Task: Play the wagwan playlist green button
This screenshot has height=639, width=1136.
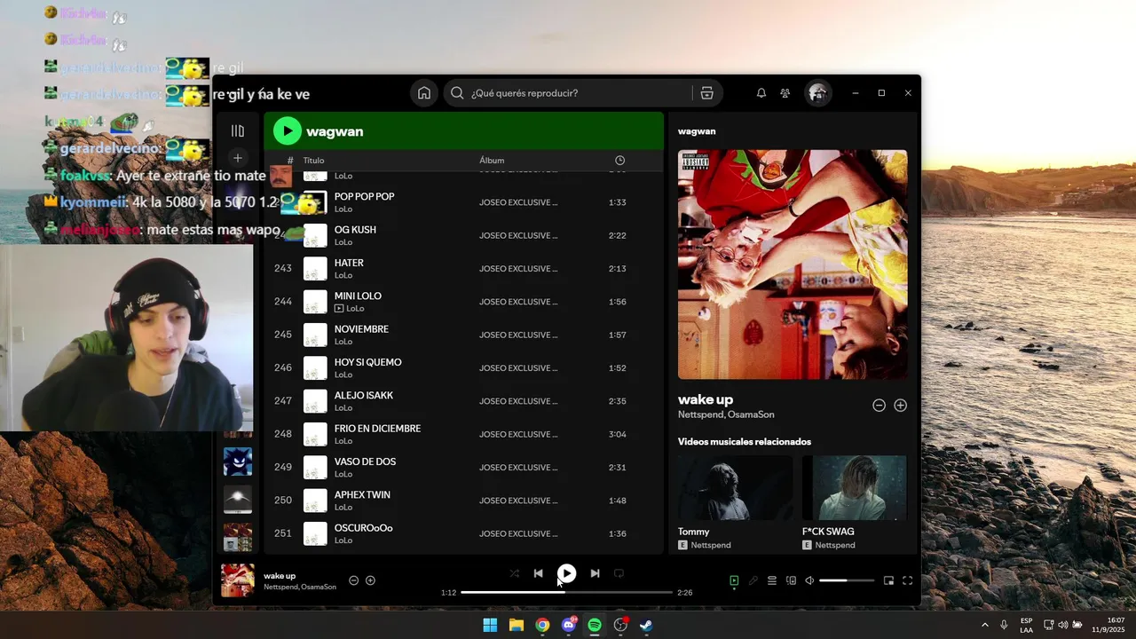Action: pyautogui.click(x=287, y=131)
